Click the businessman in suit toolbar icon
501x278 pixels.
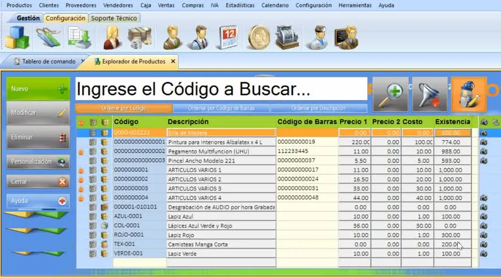(172, 38)
